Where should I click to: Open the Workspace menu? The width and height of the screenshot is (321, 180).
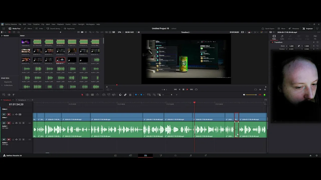pos(90,24)
